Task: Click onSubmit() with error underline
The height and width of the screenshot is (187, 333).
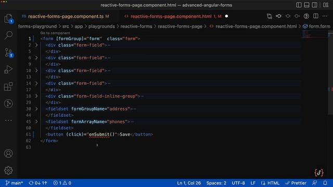Action: 102,135
